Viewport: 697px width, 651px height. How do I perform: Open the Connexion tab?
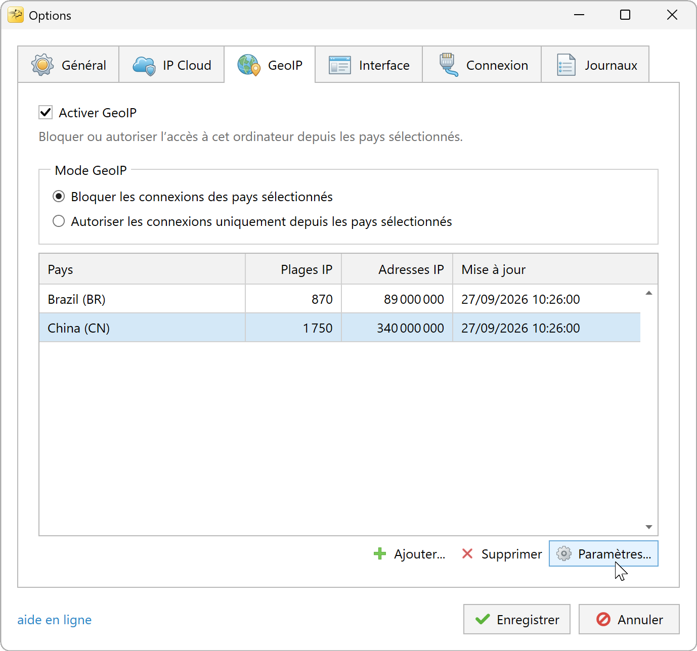tap(482, 65)
